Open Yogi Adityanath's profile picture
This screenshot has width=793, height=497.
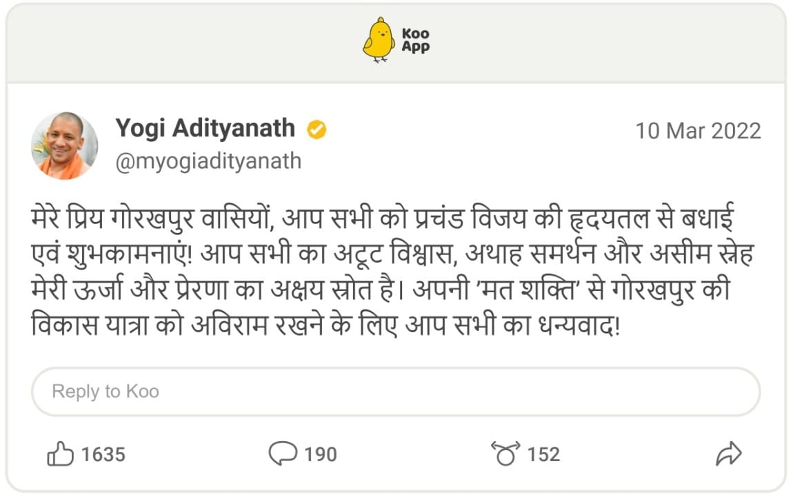65,146
